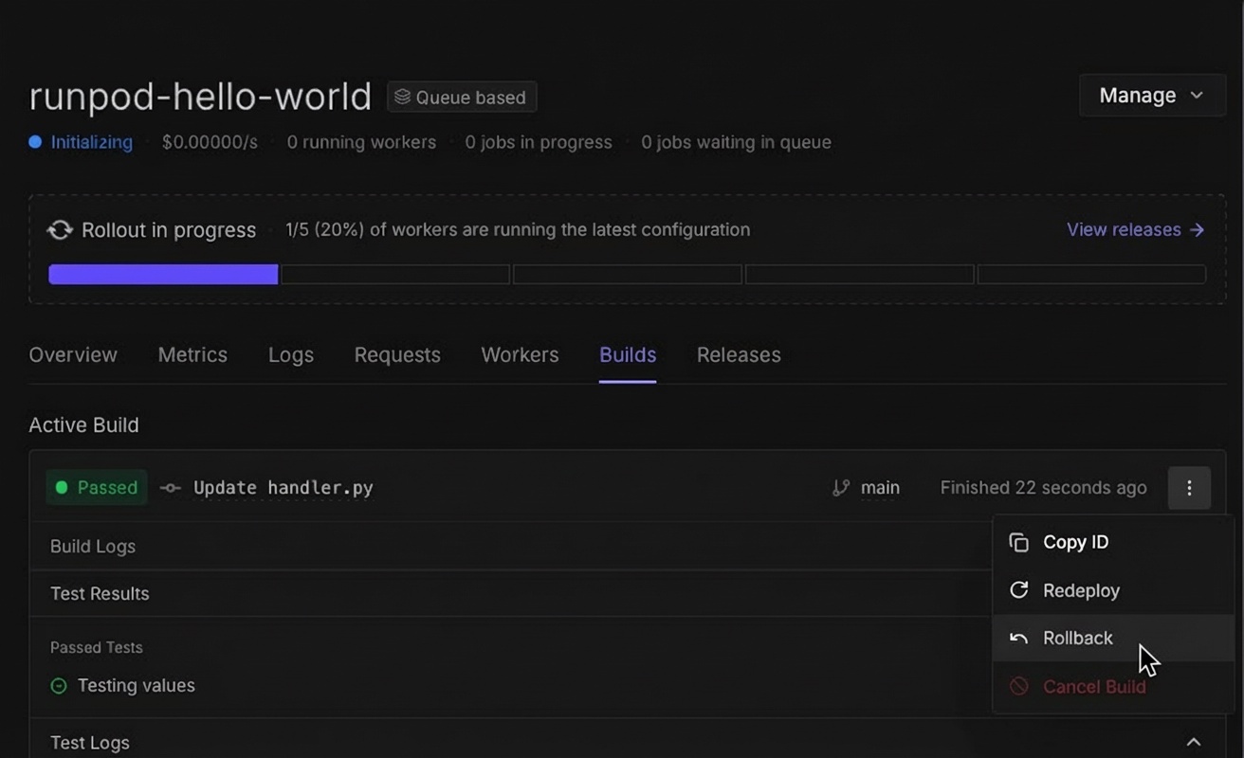The image size is (1244, 758).
Task: Click the runpod-hello-world endpoint title
Action: (200, 97)
